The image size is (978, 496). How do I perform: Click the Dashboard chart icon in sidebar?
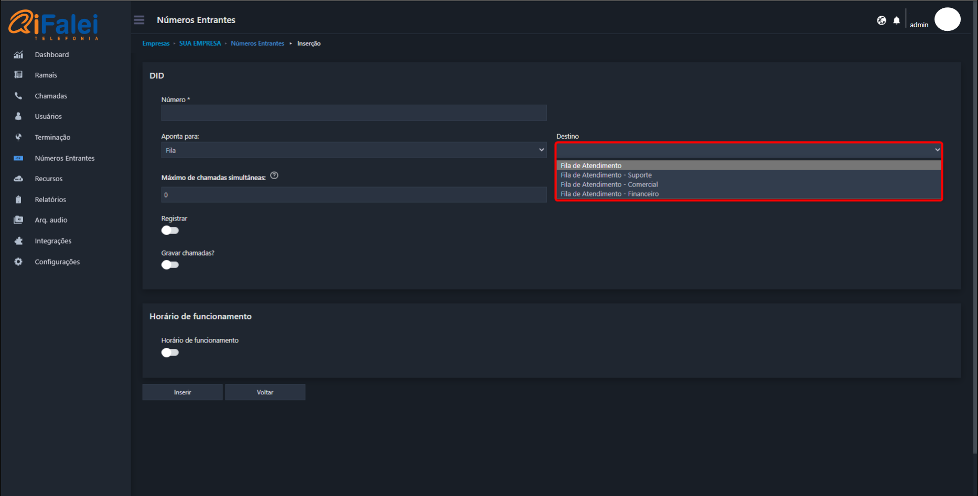pyautogui.click(x=18, y=54)
